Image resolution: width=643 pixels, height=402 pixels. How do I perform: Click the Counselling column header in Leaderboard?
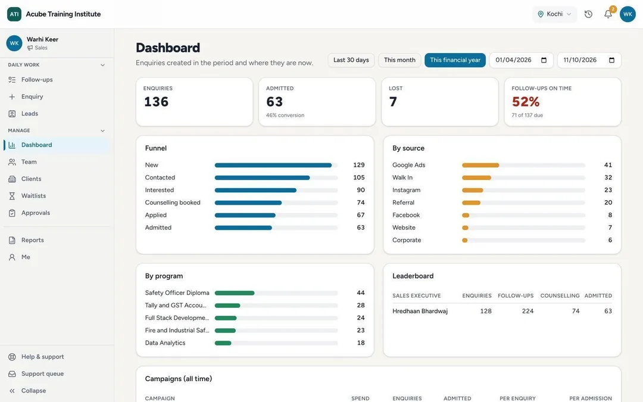pos(560,296)
